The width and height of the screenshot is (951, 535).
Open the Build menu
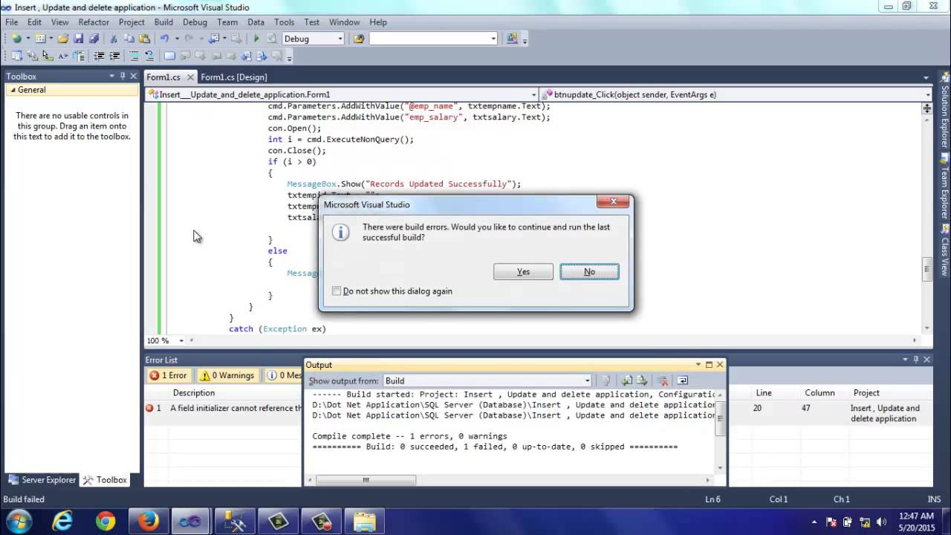(x=163, y=22)
